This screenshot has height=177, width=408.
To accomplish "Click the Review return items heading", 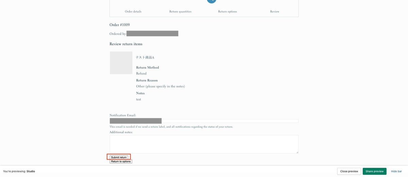I will click(126, 44).
